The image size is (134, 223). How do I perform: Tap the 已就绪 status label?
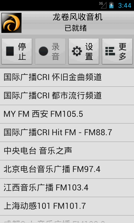[x=76, y=28]
